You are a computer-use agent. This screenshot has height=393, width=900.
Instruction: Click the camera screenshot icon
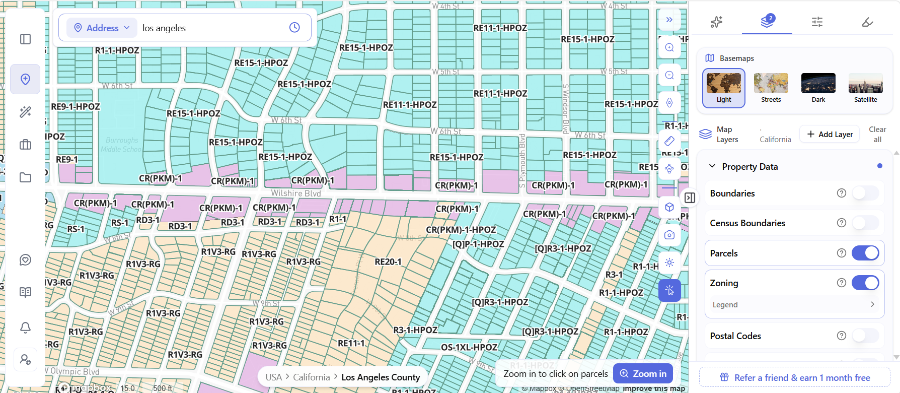[669, 235]
